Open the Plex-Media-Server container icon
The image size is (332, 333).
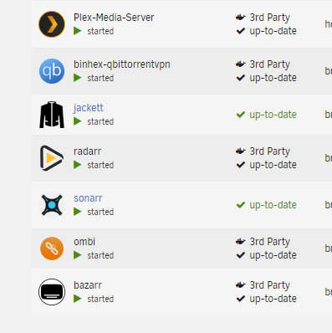pos(52,24)
